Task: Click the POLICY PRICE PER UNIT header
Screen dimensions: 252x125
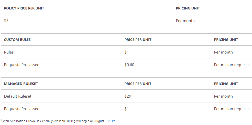Action: (24, 8)
